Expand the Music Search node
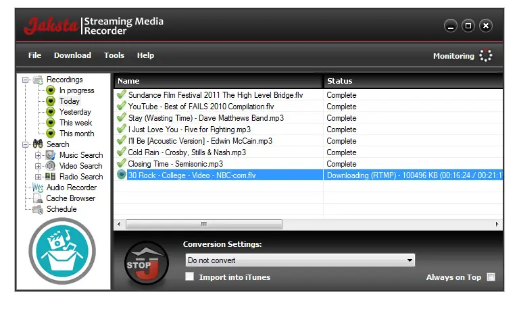 click(38, 155)
